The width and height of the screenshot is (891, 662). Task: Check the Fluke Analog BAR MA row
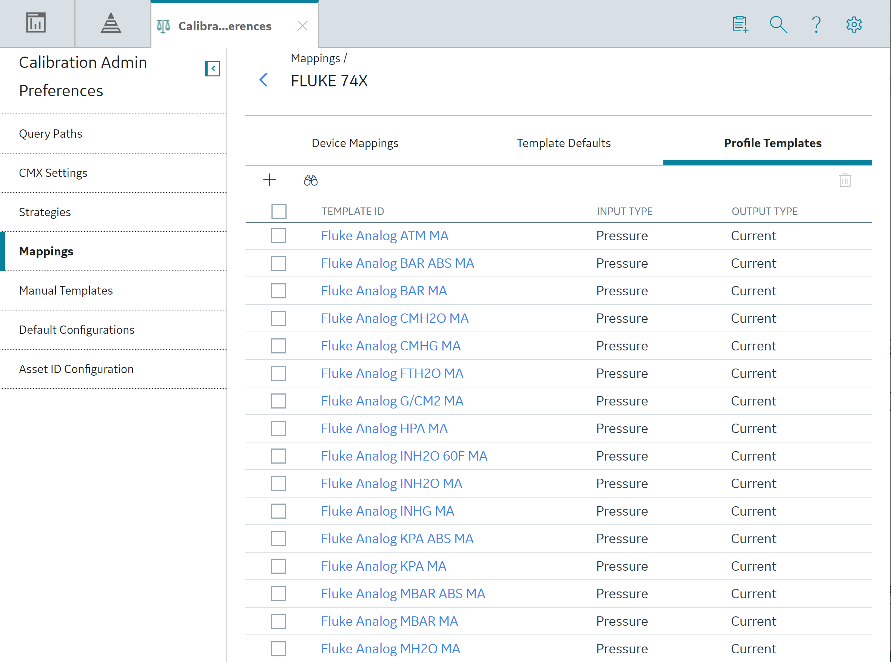(278, 291)
